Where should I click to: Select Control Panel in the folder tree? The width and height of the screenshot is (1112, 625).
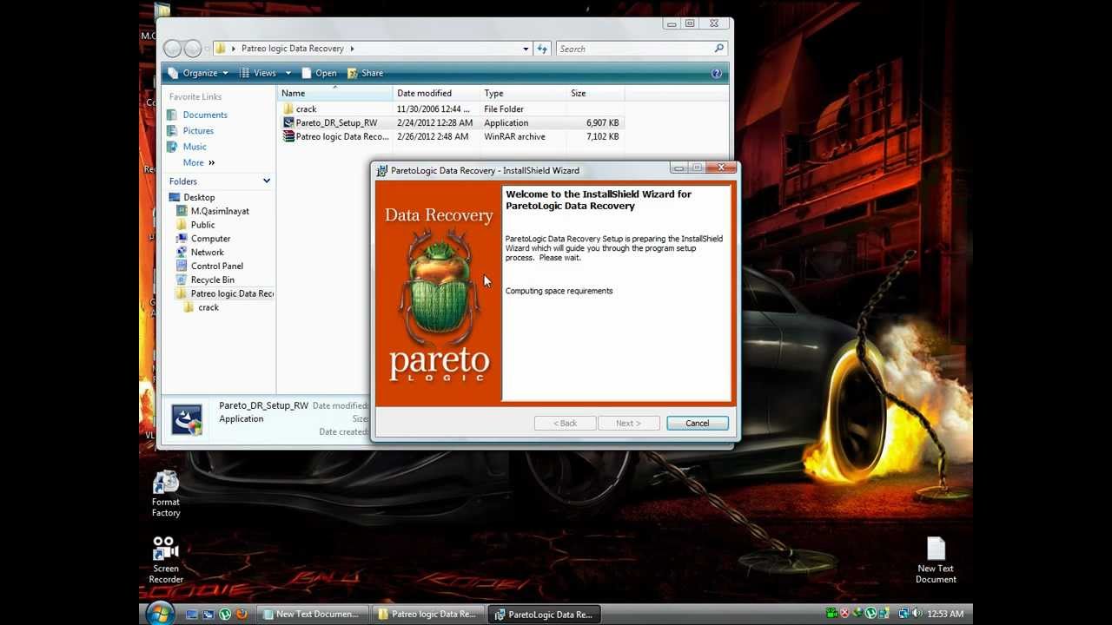click(x=216, y=266)
